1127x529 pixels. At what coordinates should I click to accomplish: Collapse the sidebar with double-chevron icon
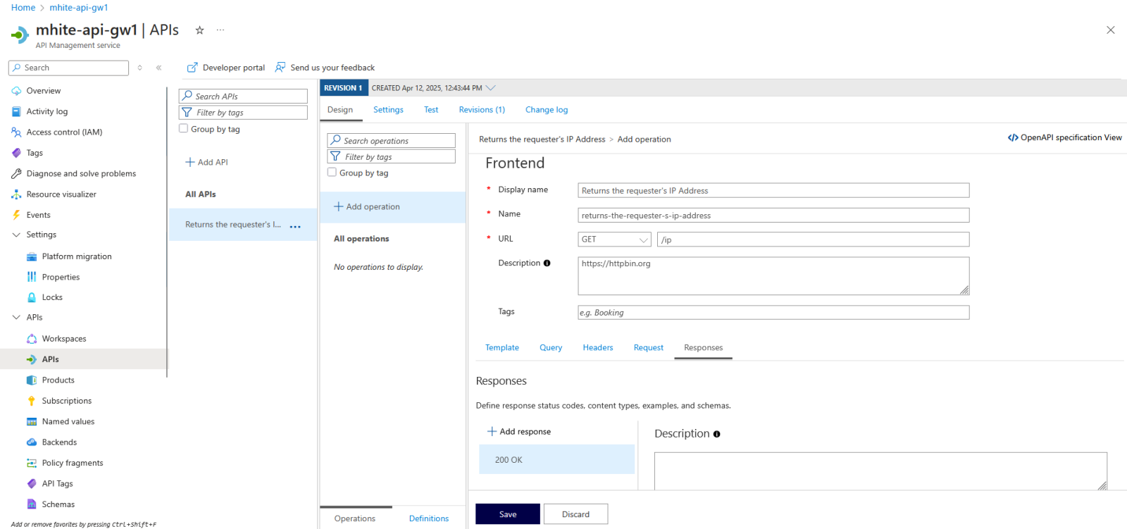(159, 68)
